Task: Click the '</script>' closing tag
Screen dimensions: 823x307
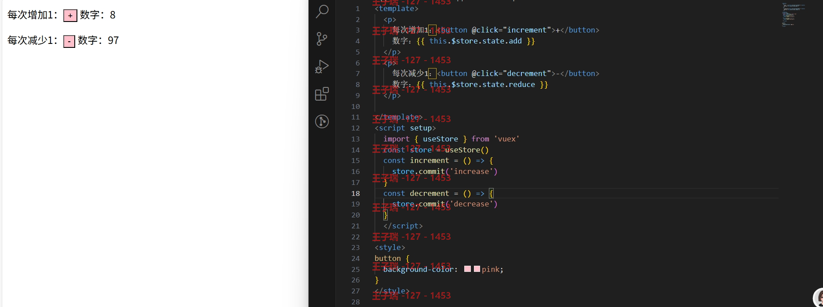Action: (403, 226)
